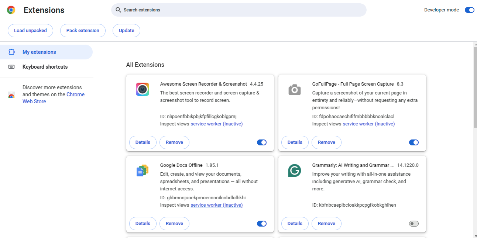This screenshot has height=238, width=477.
Task: Open Details for Google Docs Offline
Action: (143, 224)
